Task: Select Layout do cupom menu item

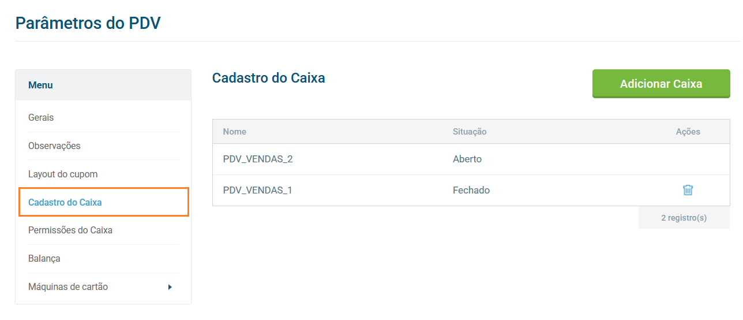Action: 63,174
